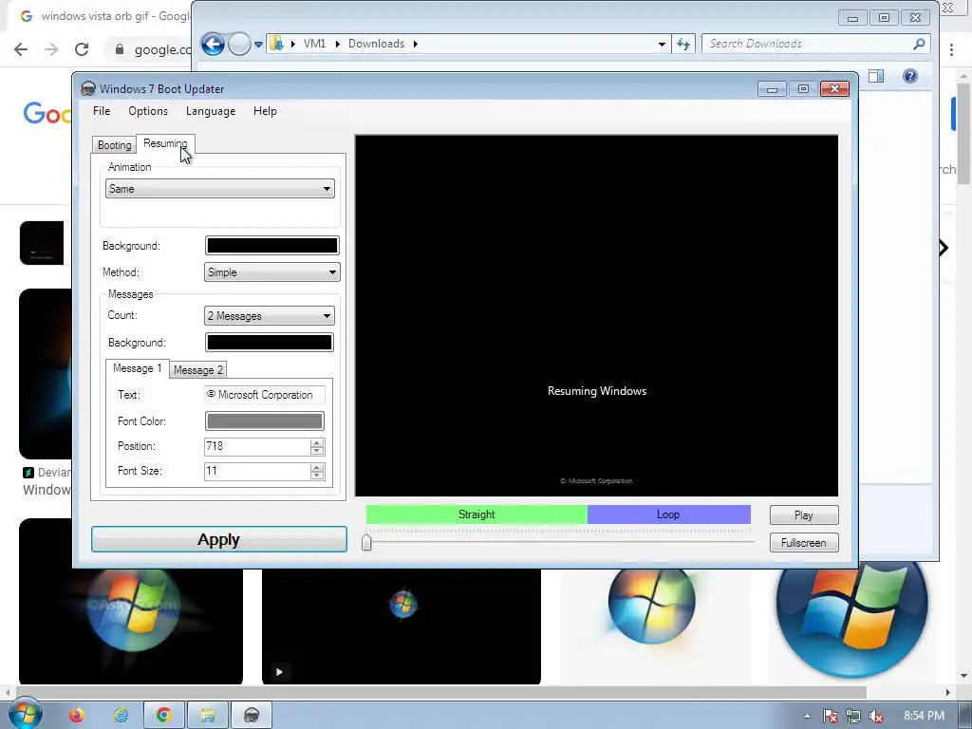The height and width of the screenshot is (729, 972).
Task: Click the Chrome back arrow
Action: point(21,49)
